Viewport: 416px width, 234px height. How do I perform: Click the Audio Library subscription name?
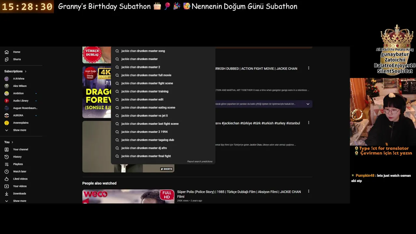point(21,101)
